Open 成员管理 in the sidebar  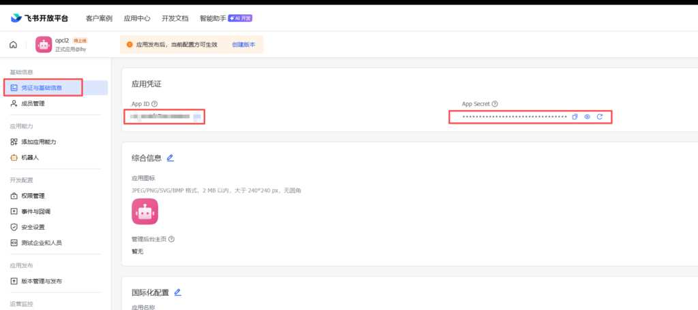coord(33,104)
